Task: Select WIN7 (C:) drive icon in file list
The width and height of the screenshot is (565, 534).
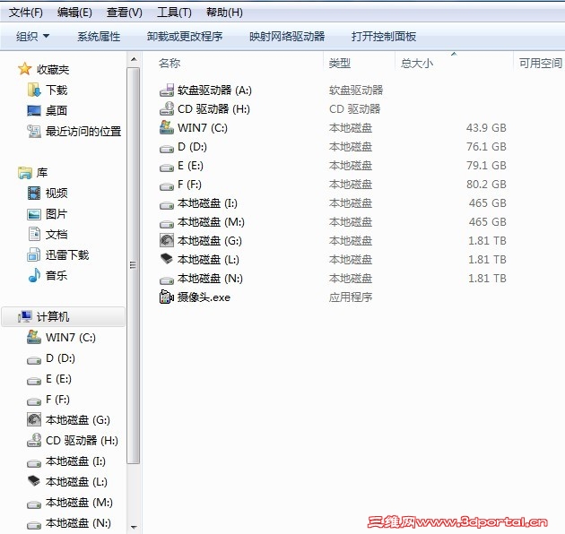Action: point(167,127)
